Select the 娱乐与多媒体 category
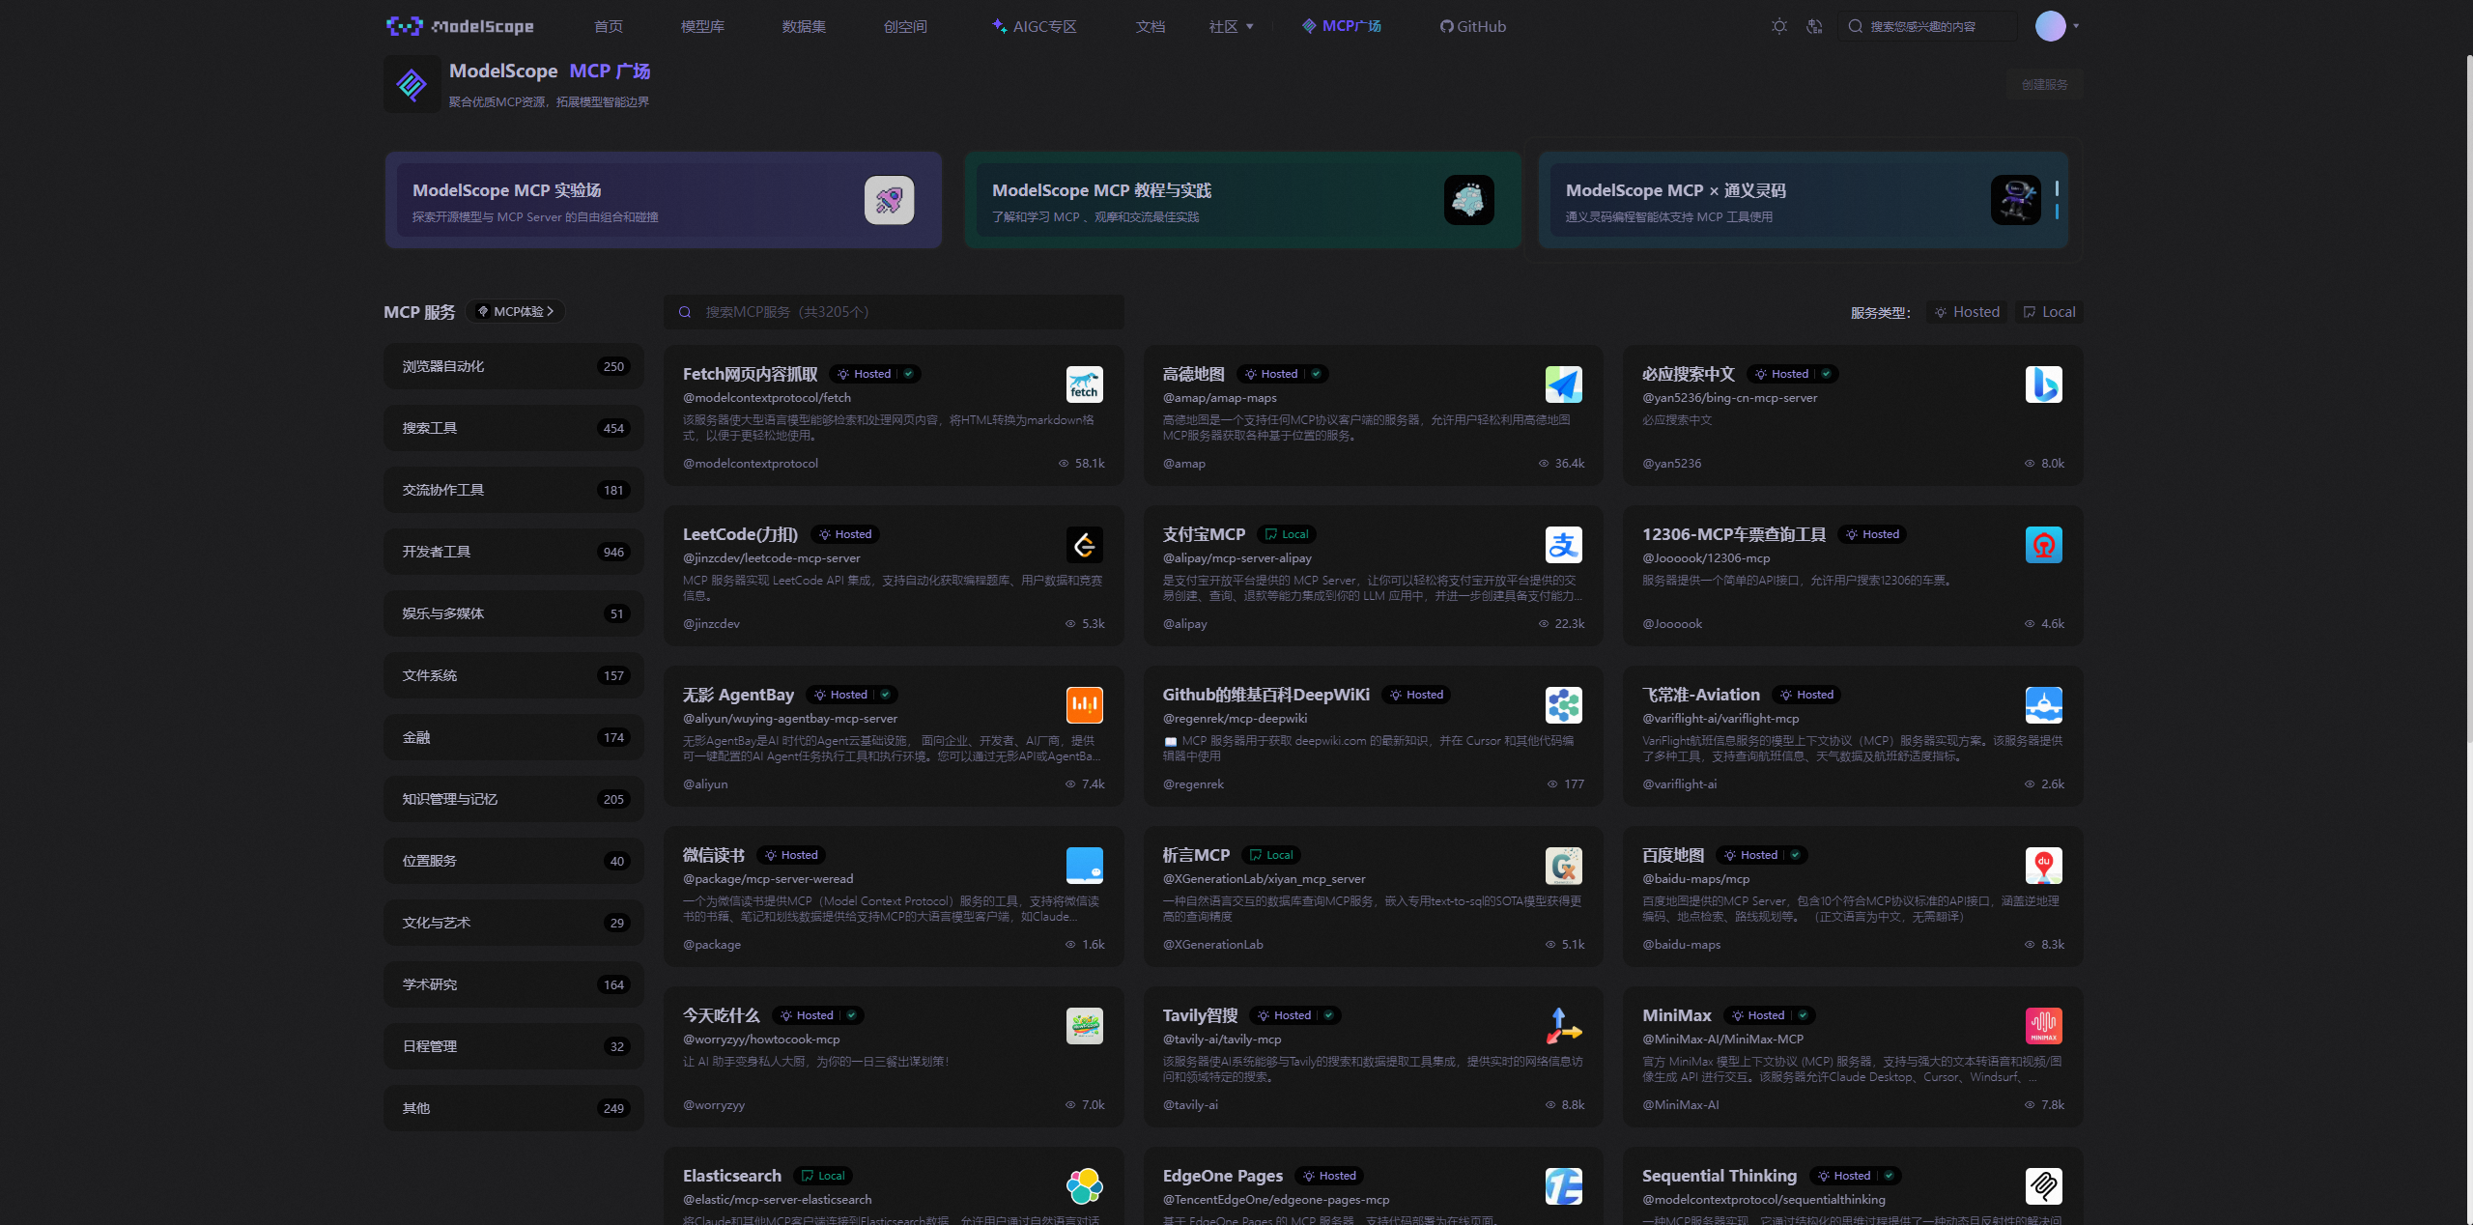 point(514,613)
